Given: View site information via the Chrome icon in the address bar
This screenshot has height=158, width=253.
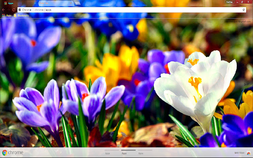Looking at the screenshot, I should point(20,10).
